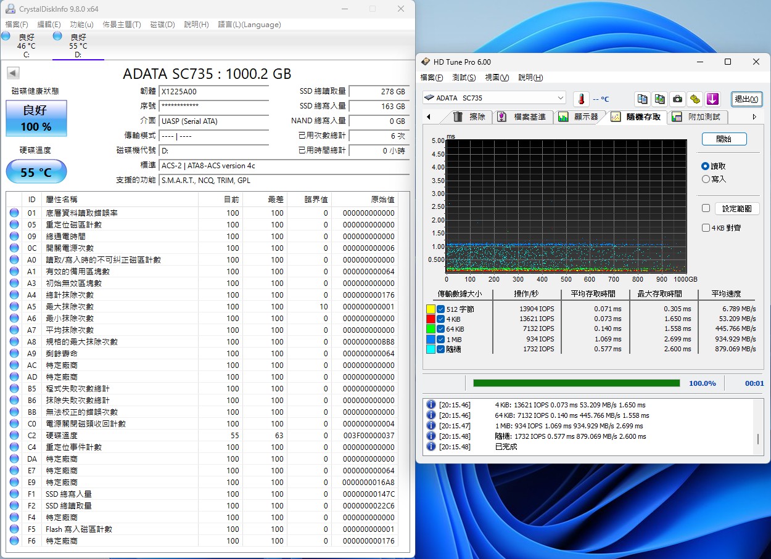
Task: Click cyan swatch for 隨機
Action: click(431, 349)
